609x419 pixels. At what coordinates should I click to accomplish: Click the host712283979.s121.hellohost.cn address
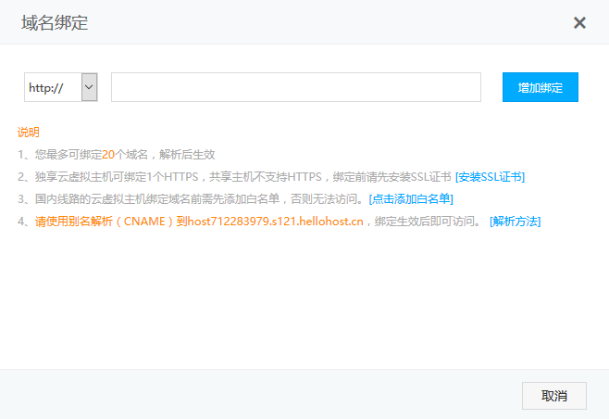point(275,222)
